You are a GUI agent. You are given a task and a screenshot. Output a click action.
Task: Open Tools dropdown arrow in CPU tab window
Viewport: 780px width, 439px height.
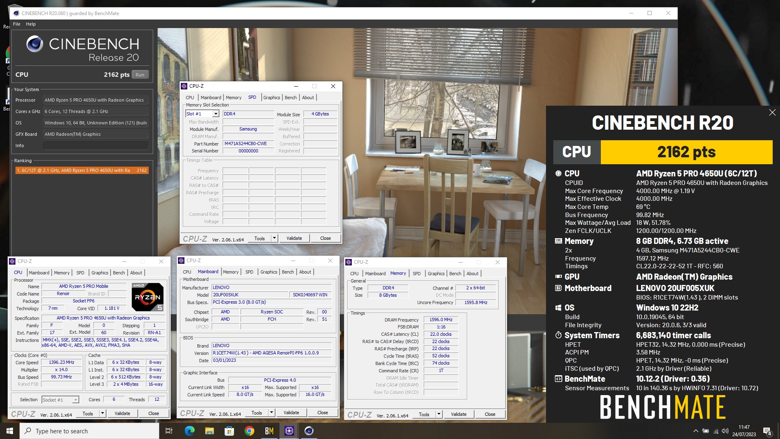pyautogui.click(x=103, y=413)
